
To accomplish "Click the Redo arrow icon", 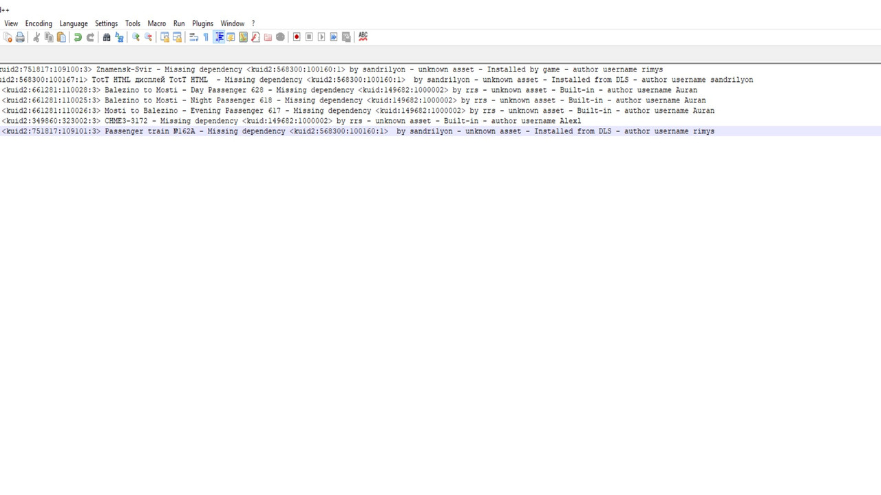I will [x=90, y=37].
